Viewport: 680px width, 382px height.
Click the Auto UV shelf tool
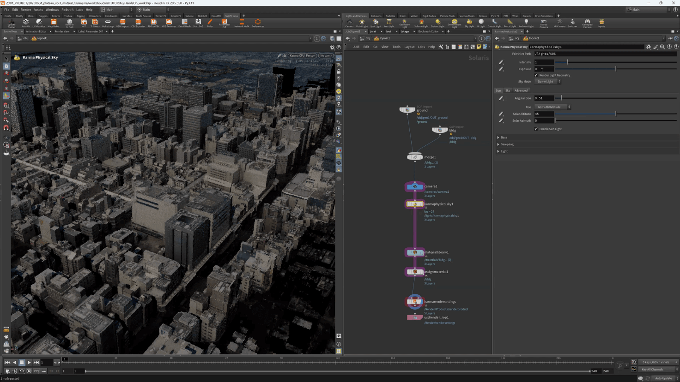pos(25,23)
